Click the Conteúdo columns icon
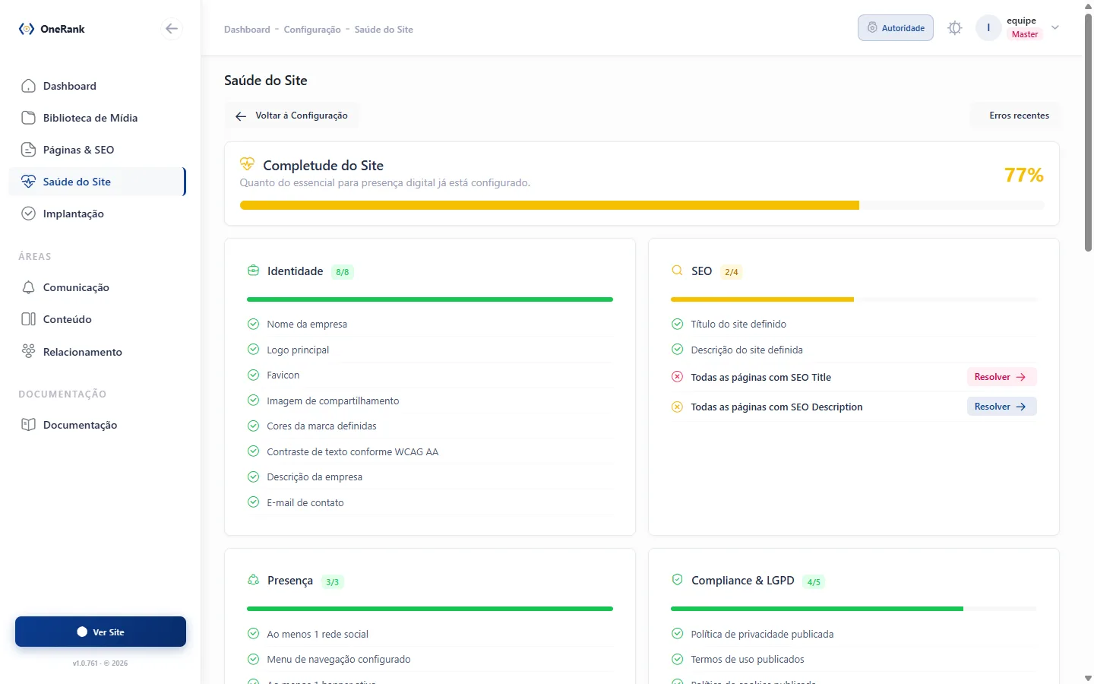 [x=28, y=319]
